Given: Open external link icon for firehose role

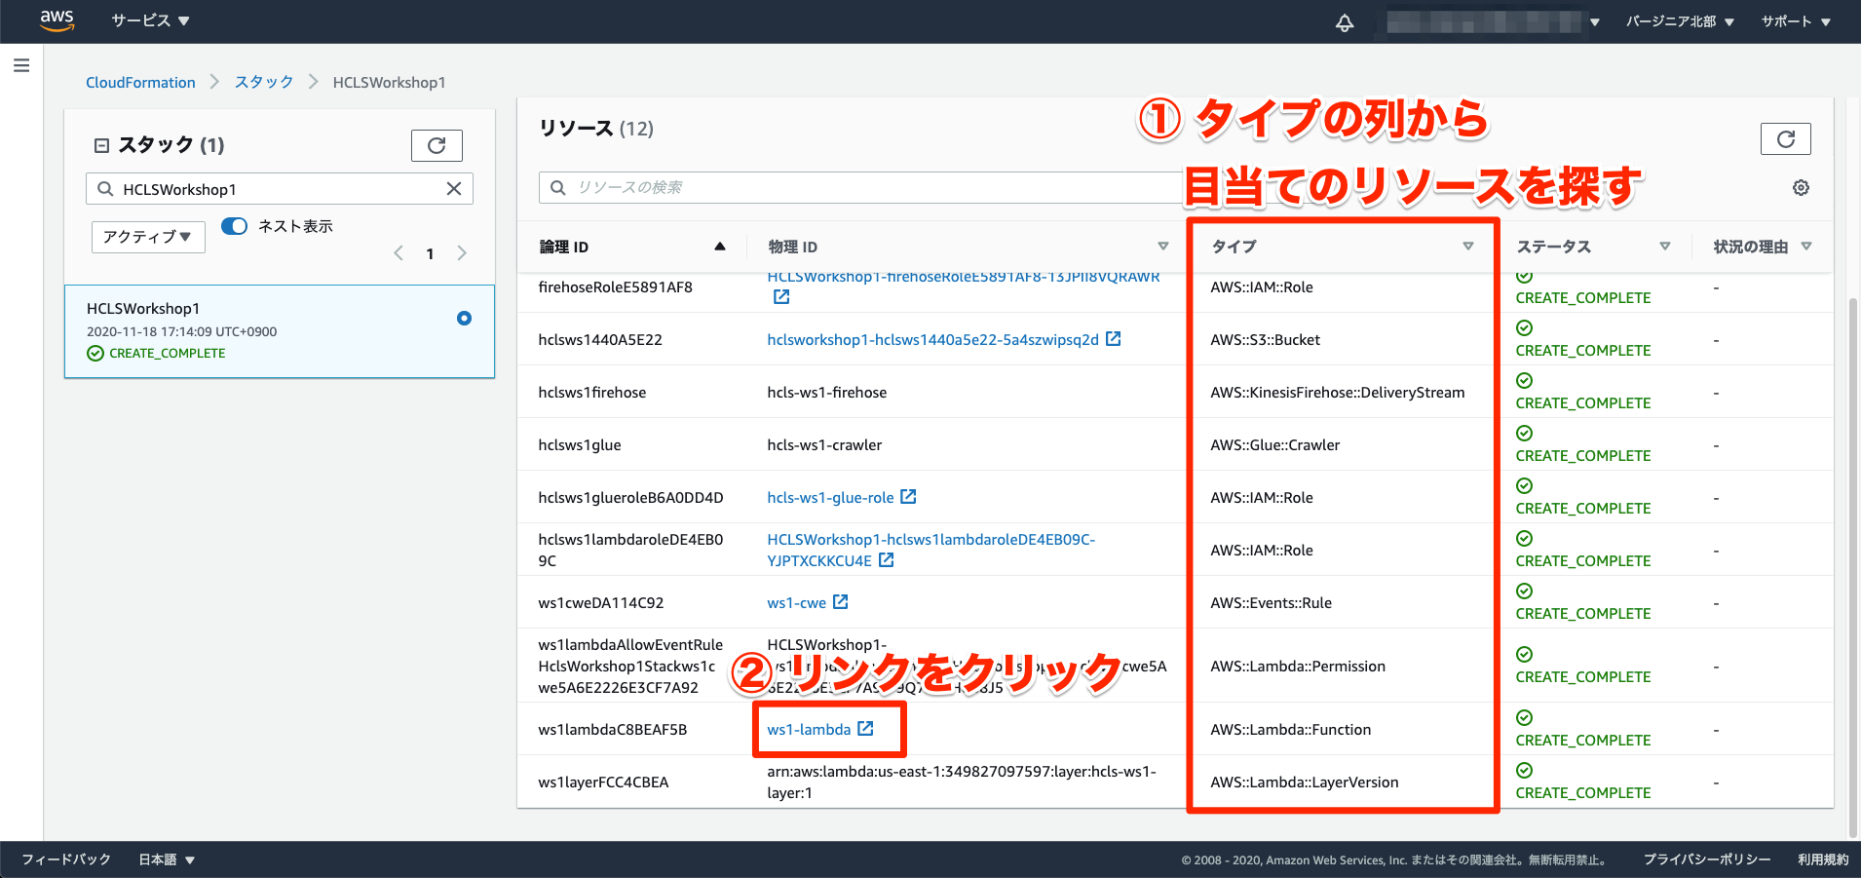Looking at the screenshot, I should click(x=781, y=297).
